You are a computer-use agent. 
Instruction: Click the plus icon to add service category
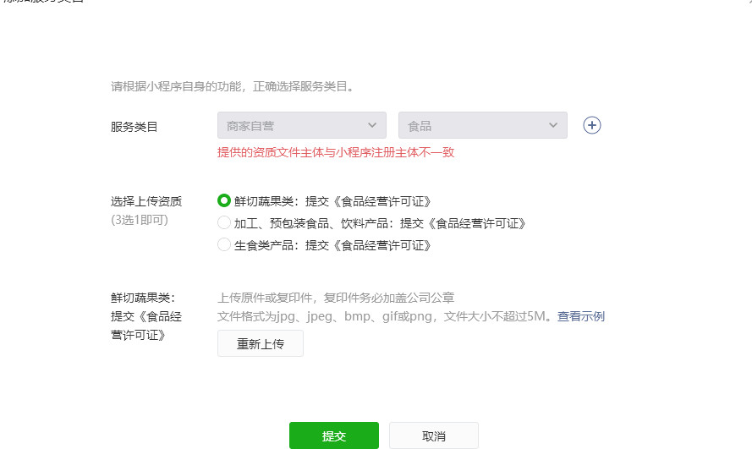click(x=592, y=125)
